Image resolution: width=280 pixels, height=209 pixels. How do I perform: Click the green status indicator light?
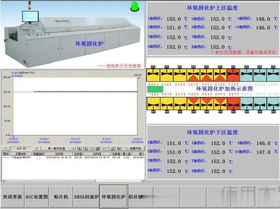click(135, 7)
